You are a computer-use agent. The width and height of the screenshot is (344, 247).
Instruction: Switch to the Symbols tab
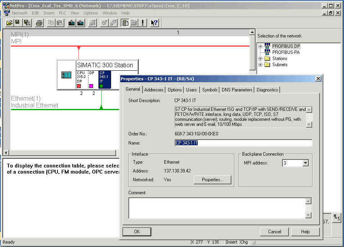(210, 90)
